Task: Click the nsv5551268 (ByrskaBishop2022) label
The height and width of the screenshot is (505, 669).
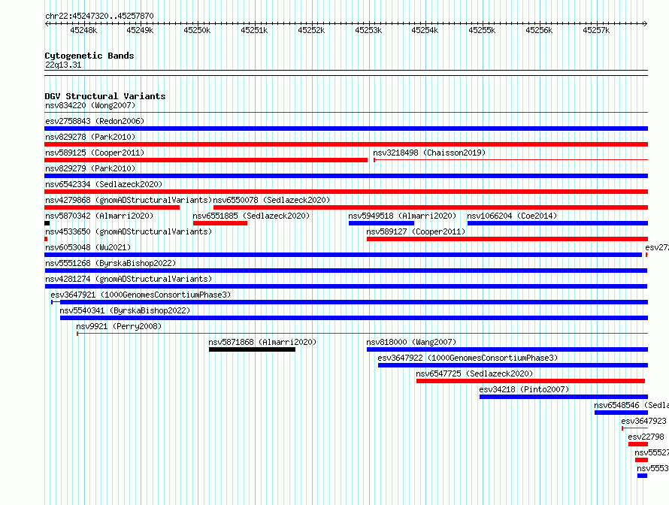Action: pos(110,263)
